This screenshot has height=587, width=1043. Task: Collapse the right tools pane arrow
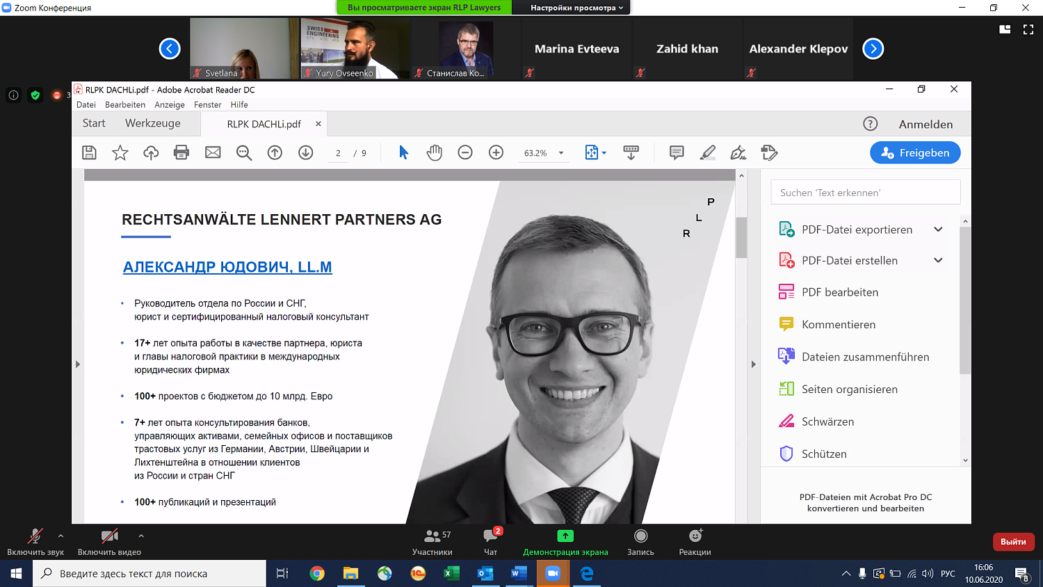tap(753, 364)
